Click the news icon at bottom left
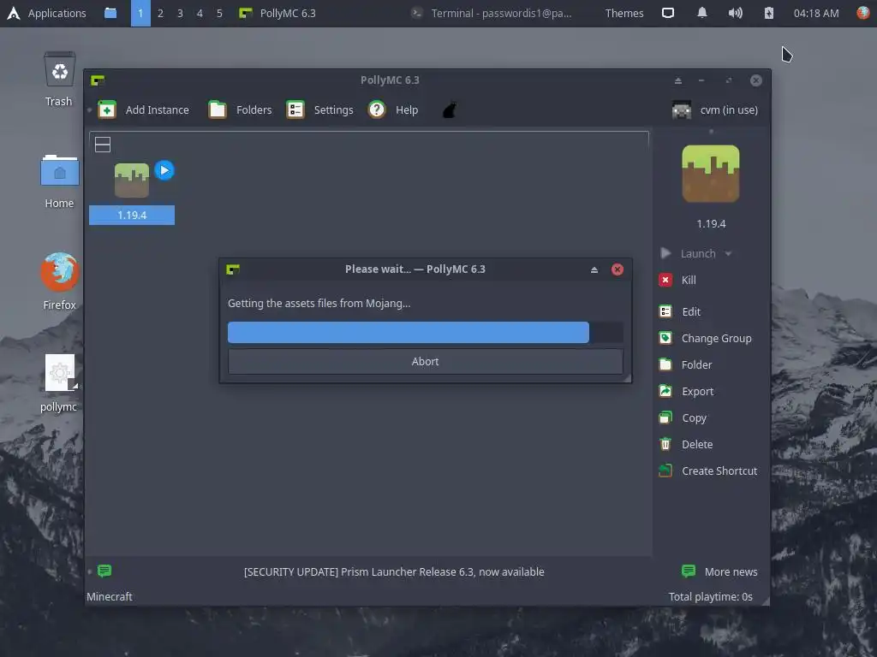877x657 pixels. 104,571
